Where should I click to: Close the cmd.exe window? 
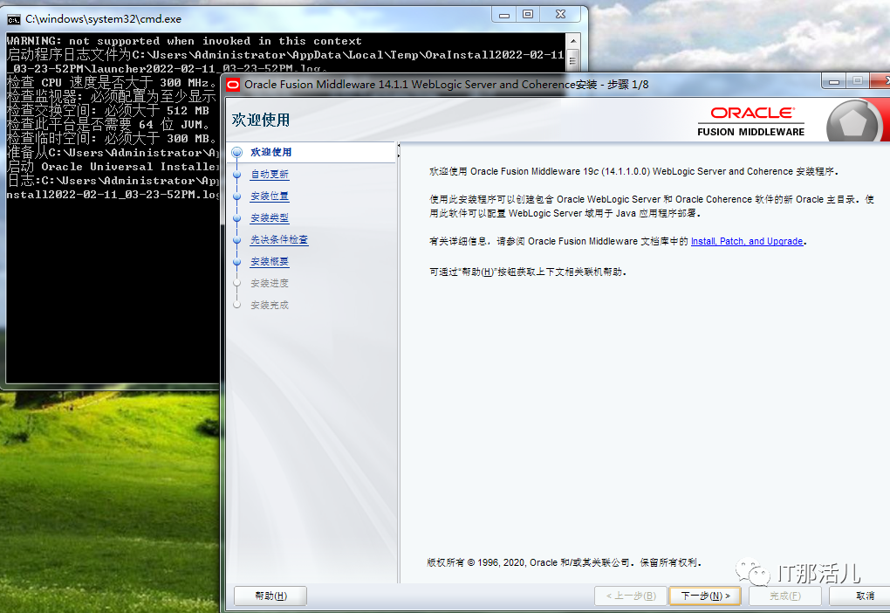tap(560, 15)
